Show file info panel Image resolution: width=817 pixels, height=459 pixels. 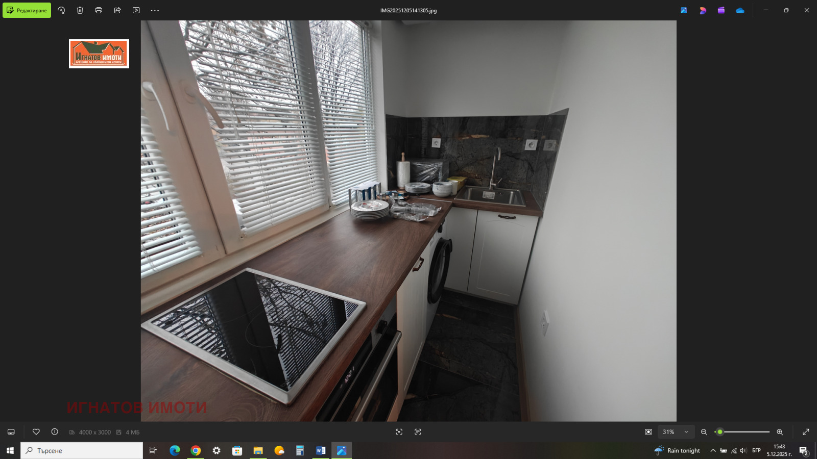[55, 432]
